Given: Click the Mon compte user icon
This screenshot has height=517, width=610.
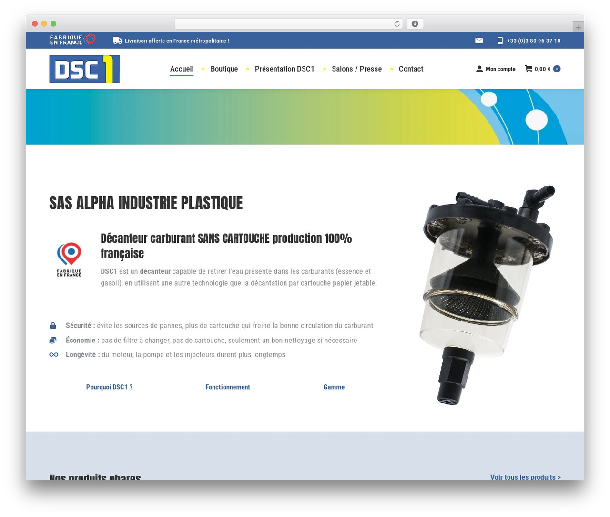Looking at the screenshot, I should point(479,69).
